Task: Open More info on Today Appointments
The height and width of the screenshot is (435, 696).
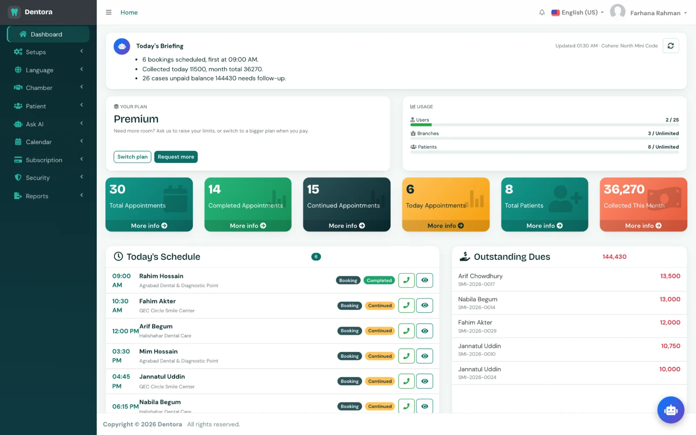Action: (x=446, y=226)
